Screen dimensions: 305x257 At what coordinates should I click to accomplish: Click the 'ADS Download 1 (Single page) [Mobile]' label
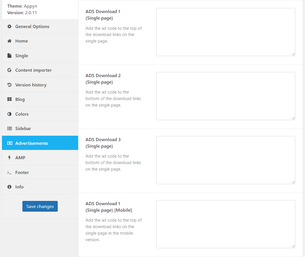coord(108,207)
